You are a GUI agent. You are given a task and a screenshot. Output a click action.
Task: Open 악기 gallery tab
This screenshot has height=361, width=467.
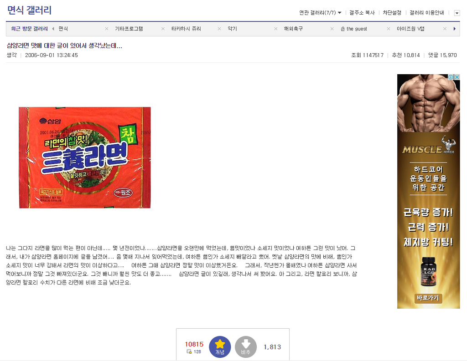pos(232,29)
